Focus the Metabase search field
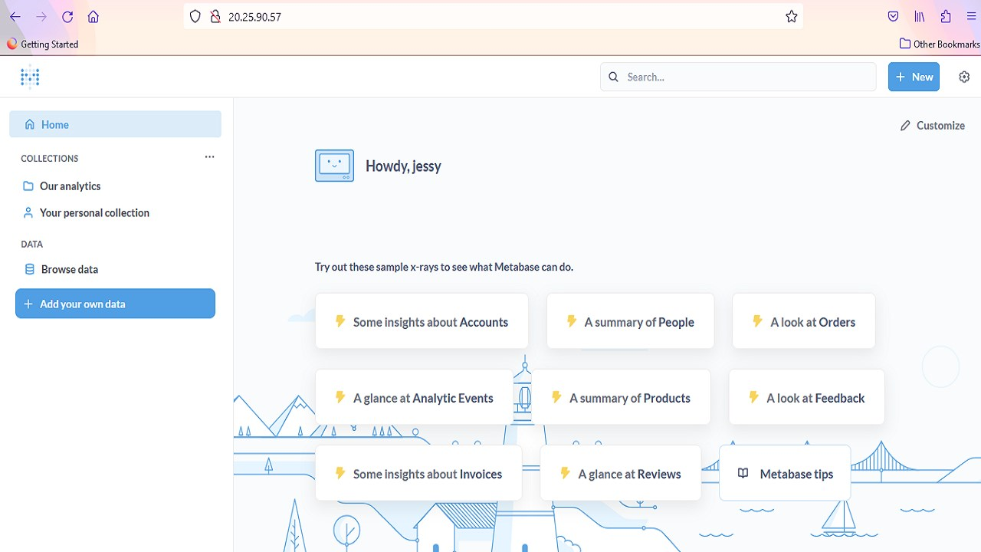Viewport: 981px width, 552px height. point(743,77)
